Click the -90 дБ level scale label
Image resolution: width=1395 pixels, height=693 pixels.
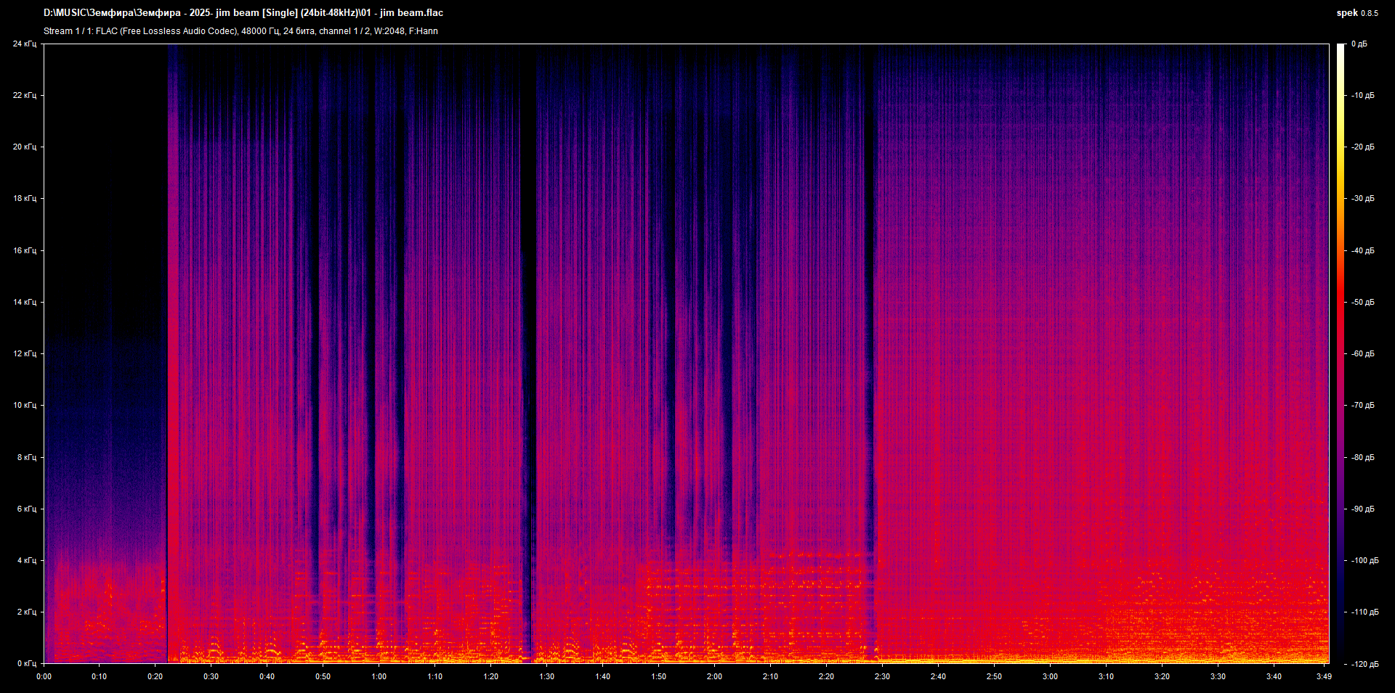coord(1362,509)
